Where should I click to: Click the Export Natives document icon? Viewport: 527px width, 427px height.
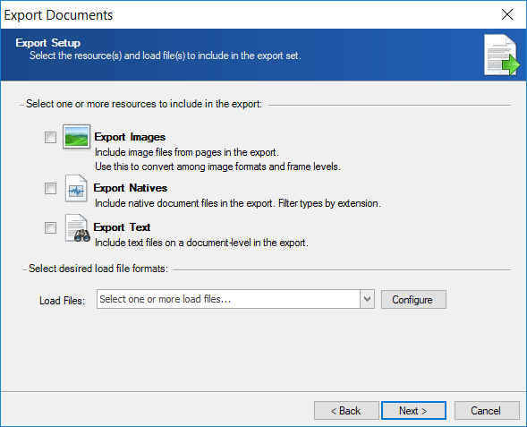(76, 188)
